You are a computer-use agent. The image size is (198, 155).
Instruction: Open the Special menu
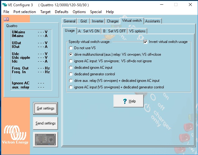pyautogui.click(x=96, y=12)
